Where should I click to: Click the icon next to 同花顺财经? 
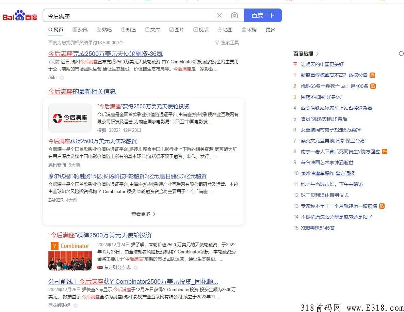76,306
